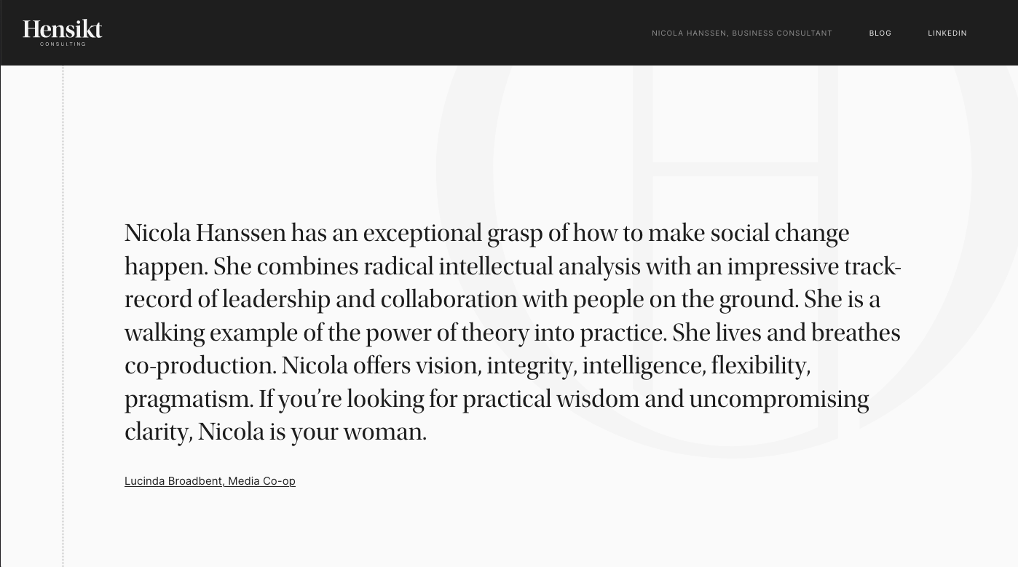Screen dimensions: 1018x567
Task: Go to the LinkedIn navigation link
Action: coord(947,33)
